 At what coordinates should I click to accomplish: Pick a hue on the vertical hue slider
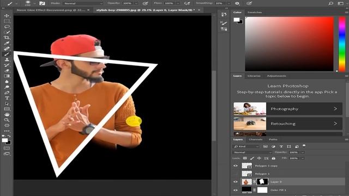[342, 44]
